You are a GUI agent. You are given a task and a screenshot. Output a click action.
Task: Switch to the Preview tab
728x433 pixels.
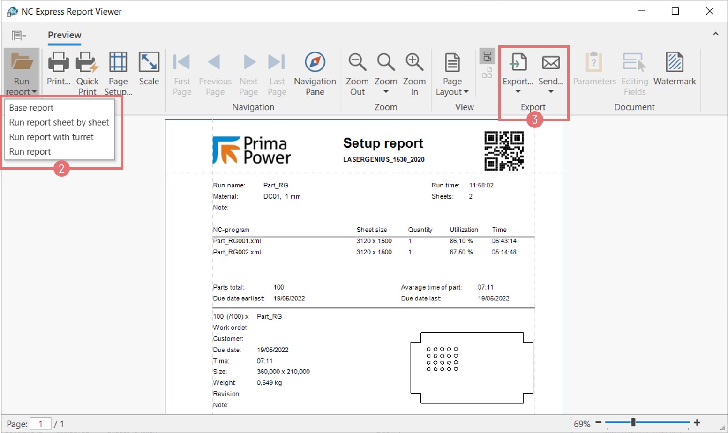65,35
